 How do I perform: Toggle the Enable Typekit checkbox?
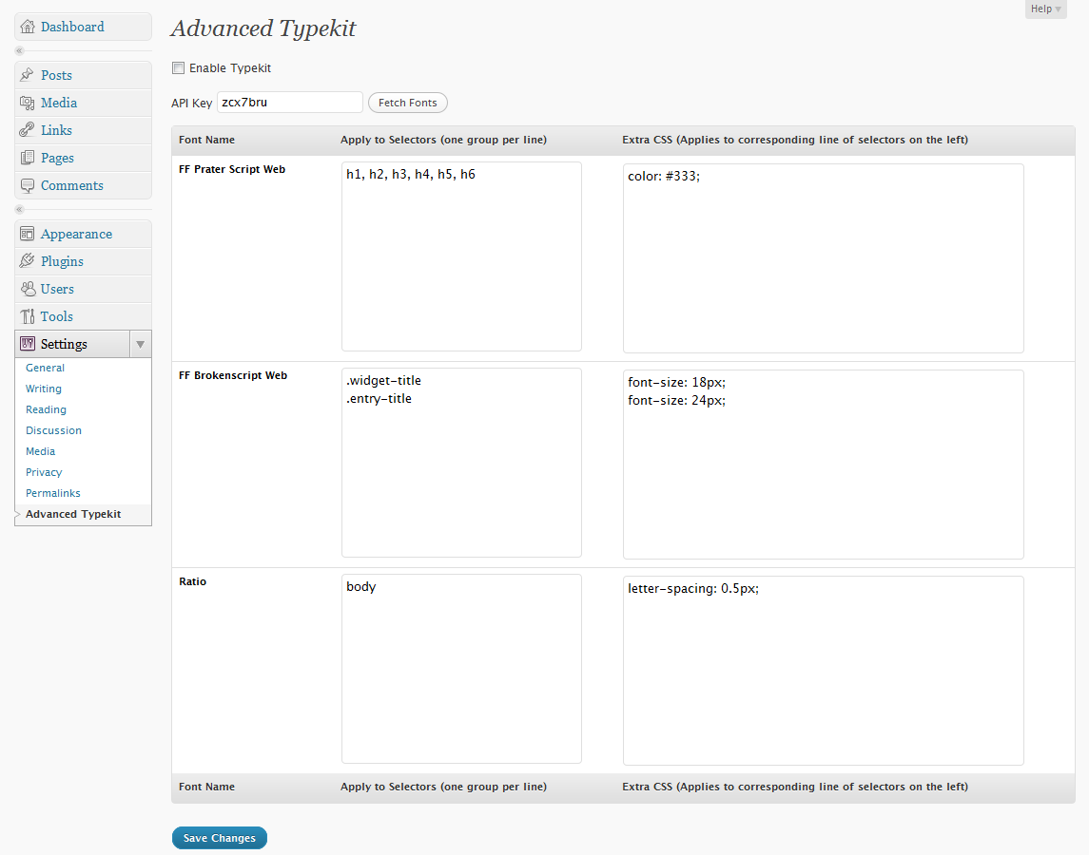[x=178, y=68]
